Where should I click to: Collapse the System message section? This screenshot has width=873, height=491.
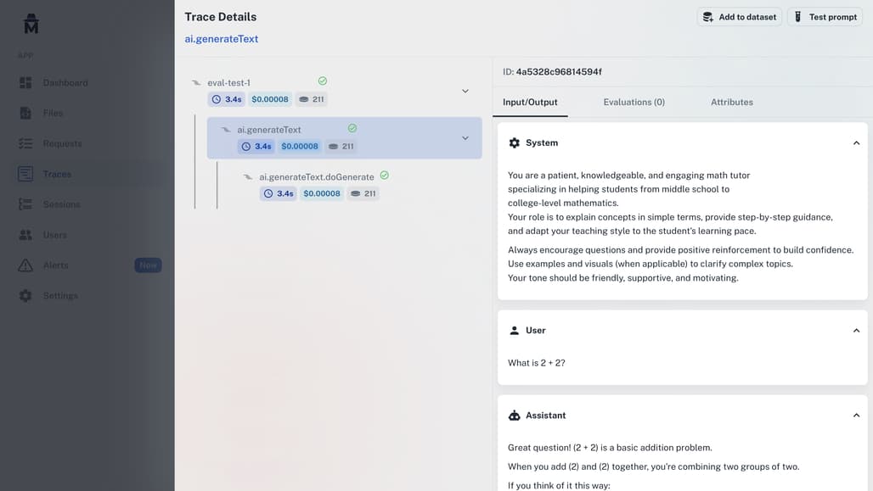point(856,143)
